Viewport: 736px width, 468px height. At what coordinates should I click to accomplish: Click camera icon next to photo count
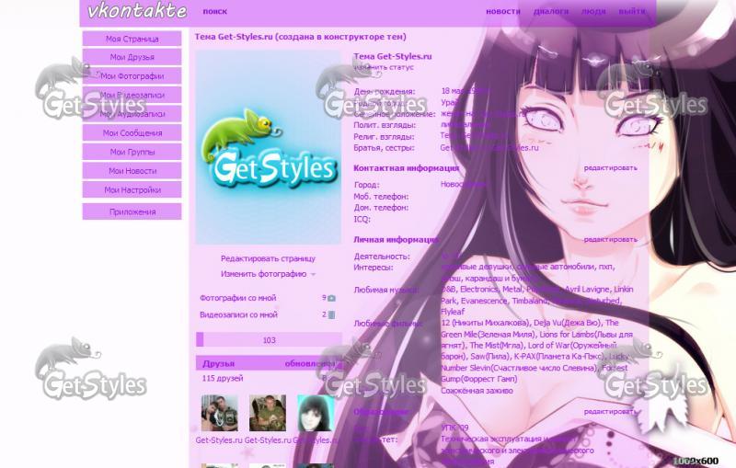point(331,298)
